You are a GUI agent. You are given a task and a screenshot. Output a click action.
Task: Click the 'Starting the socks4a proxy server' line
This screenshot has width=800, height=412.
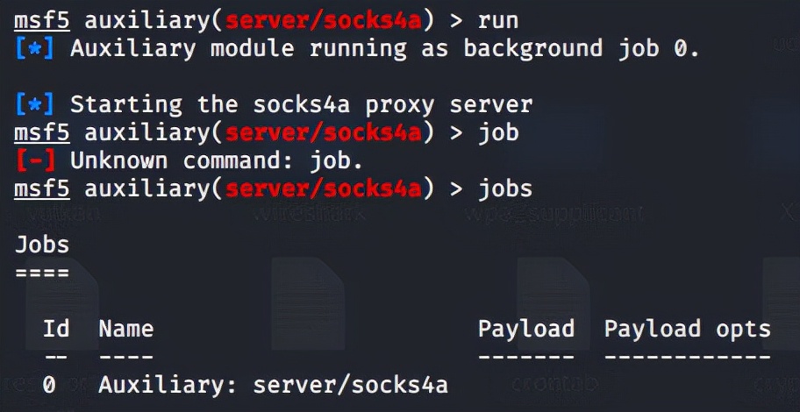coord(302,105)
